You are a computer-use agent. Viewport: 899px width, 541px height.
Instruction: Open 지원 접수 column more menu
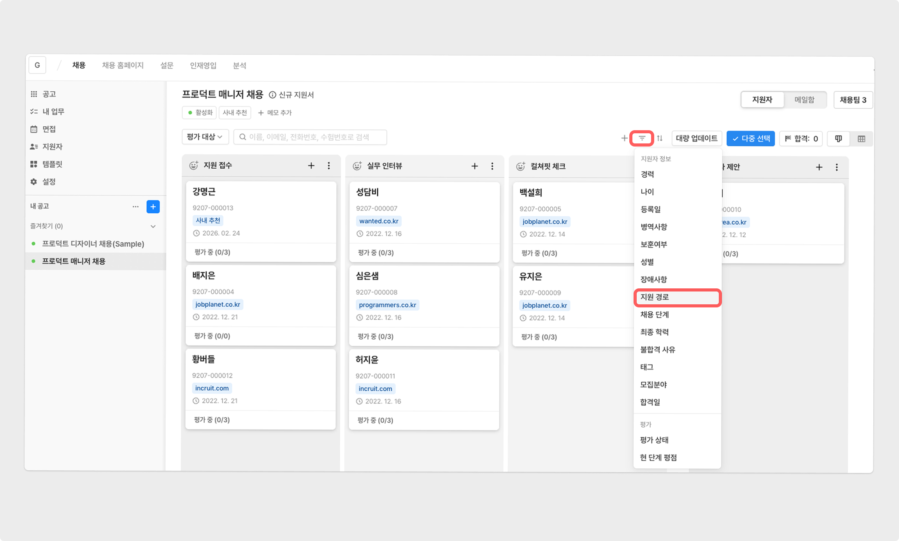[x=329, y=166]
